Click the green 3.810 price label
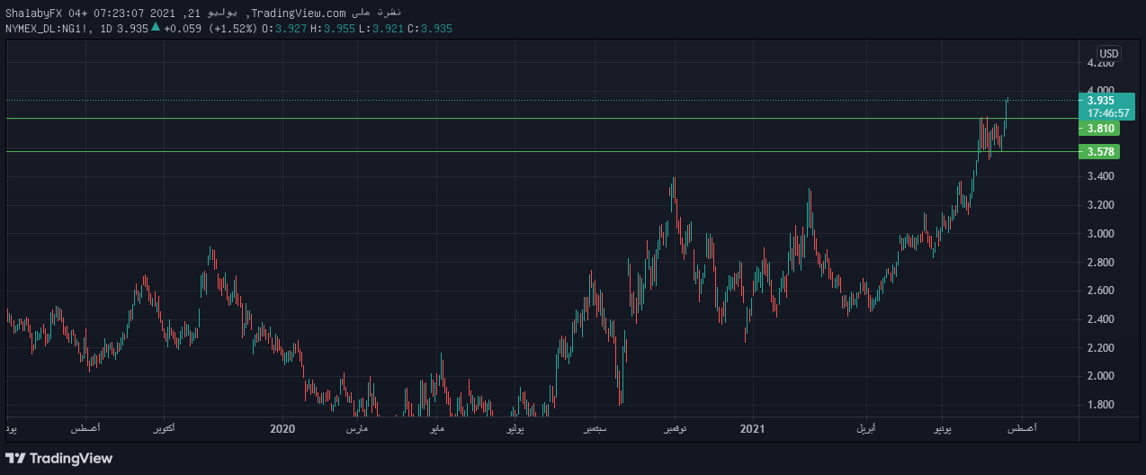 coord(1100,129)
